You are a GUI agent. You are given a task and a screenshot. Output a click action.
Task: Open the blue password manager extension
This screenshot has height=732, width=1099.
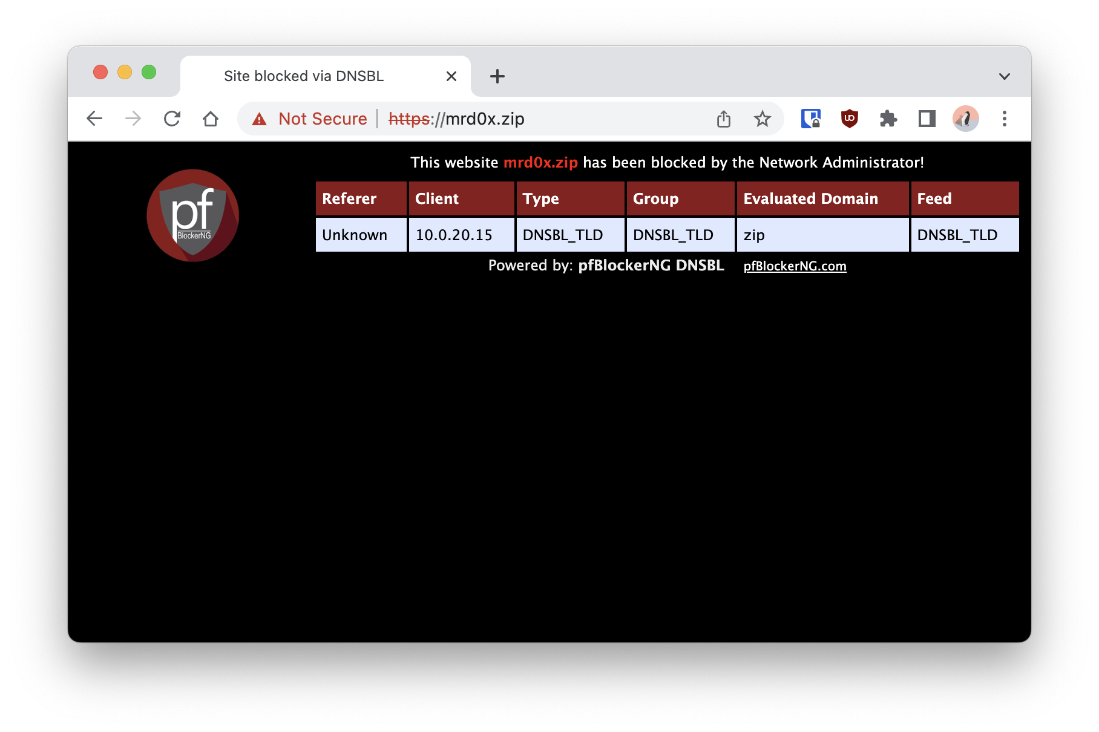(811, 119)
